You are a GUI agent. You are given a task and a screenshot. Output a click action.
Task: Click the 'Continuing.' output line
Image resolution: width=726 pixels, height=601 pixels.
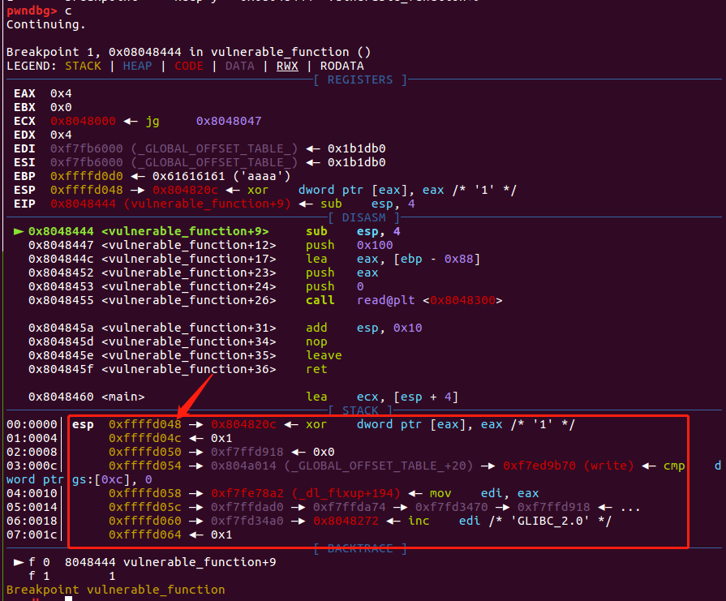point(46,24)
